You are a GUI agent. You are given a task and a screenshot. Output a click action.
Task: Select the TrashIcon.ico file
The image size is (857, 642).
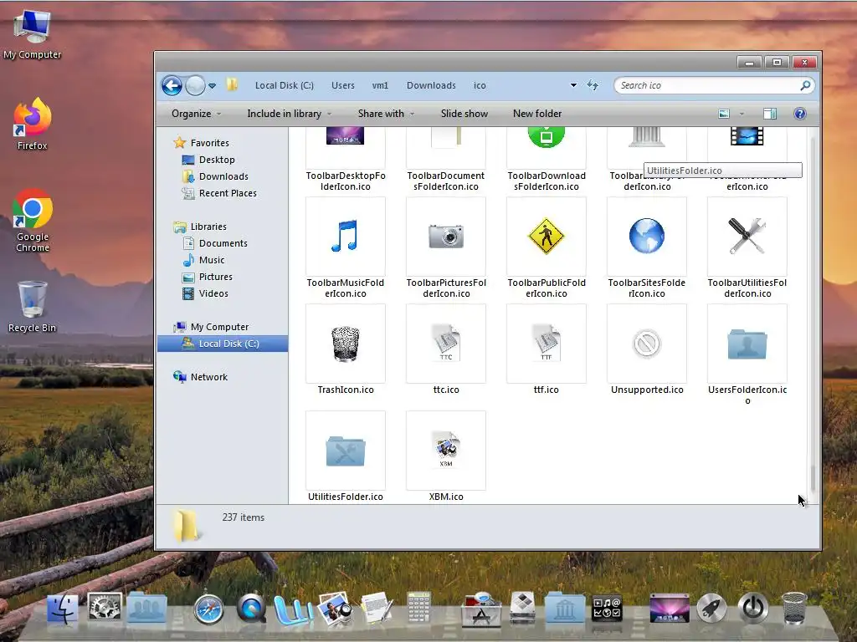tap(346, 350)
